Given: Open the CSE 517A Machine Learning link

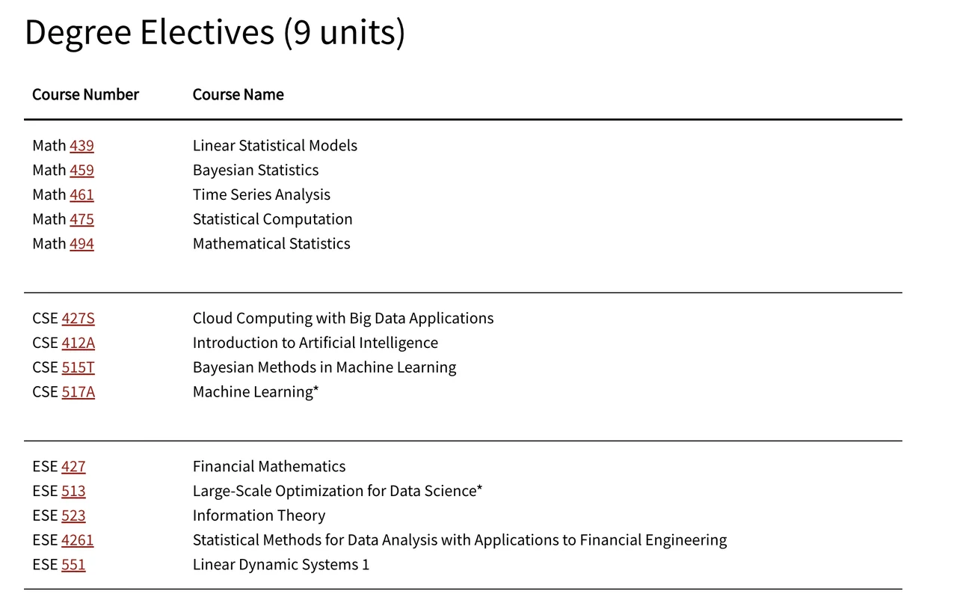Looking at the screenshot, I should (78, 392).
